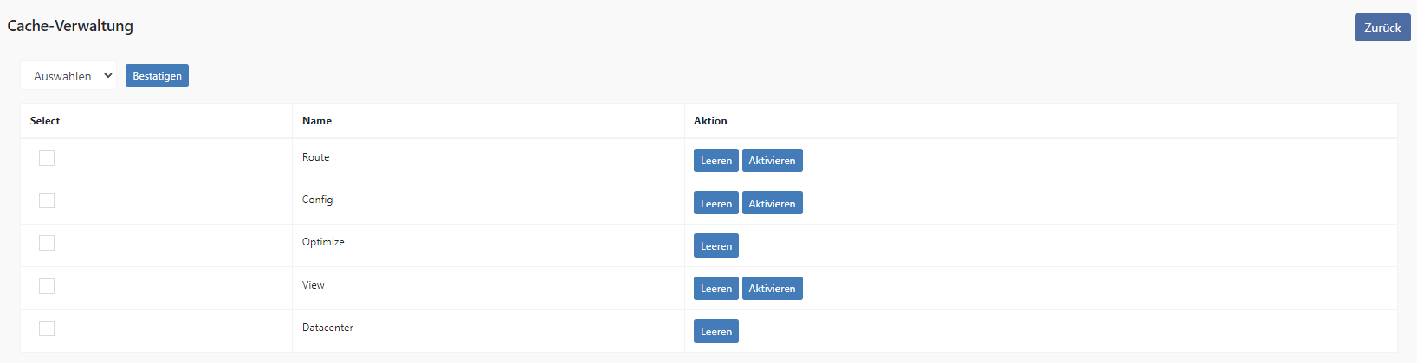Mark the View row checkbox
The image size is (1417, 363).
47,286
